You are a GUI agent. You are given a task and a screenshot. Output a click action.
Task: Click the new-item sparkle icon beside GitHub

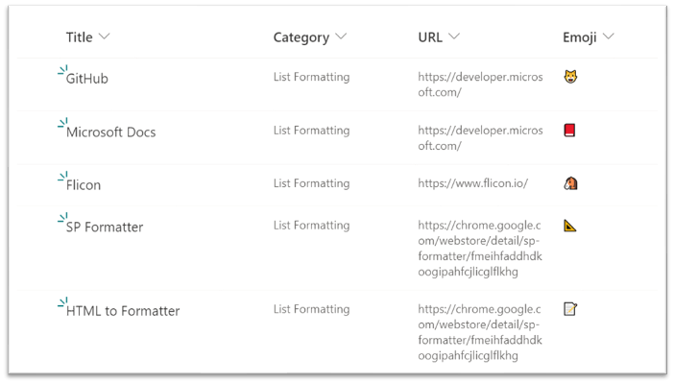62,70
